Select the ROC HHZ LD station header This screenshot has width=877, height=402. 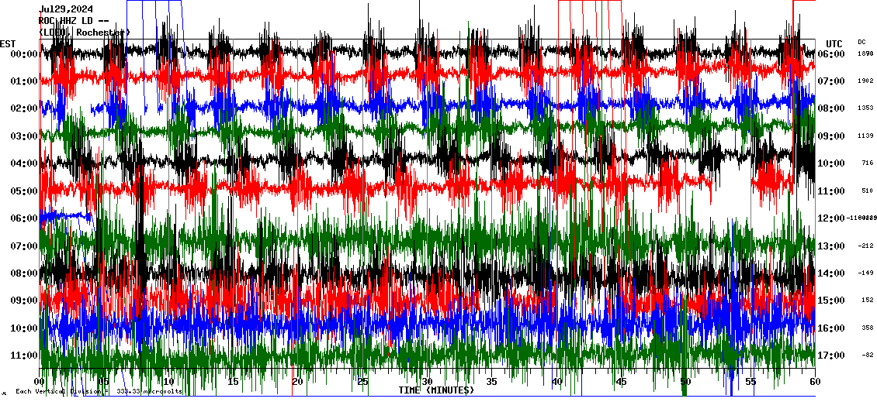pyautogui.click(x=73, y=21)
